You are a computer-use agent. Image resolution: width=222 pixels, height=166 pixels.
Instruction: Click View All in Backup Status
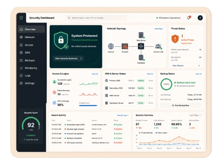click(x=199, y=74)
